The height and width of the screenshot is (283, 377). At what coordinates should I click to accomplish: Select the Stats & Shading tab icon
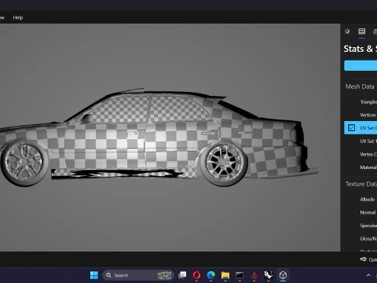click(362, 31)
